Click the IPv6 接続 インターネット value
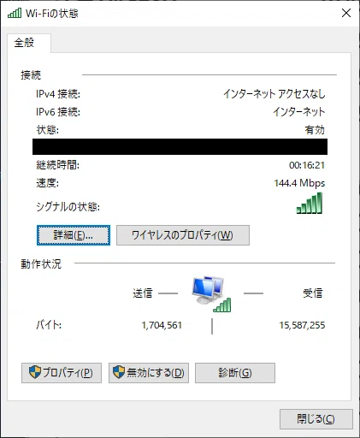 click(299, 112)
